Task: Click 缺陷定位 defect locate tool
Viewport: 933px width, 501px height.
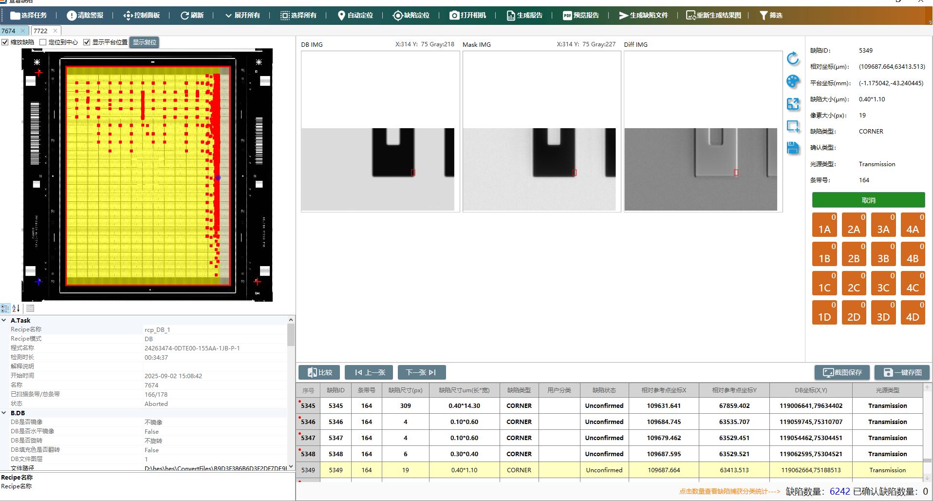Action: click(411, 15)
